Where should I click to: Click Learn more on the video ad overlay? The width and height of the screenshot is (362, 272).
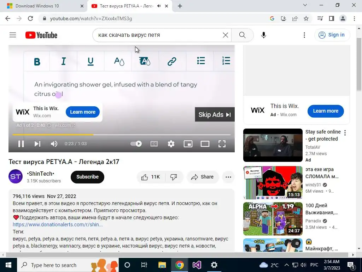pos(83,112)
